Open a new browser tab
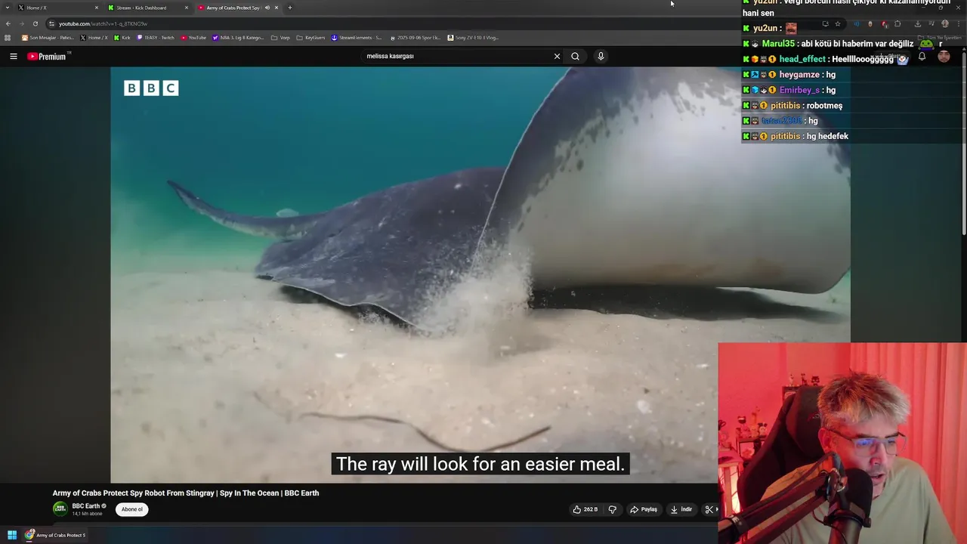This screenshot has width=967, height=544. click(x=290, y=8)
